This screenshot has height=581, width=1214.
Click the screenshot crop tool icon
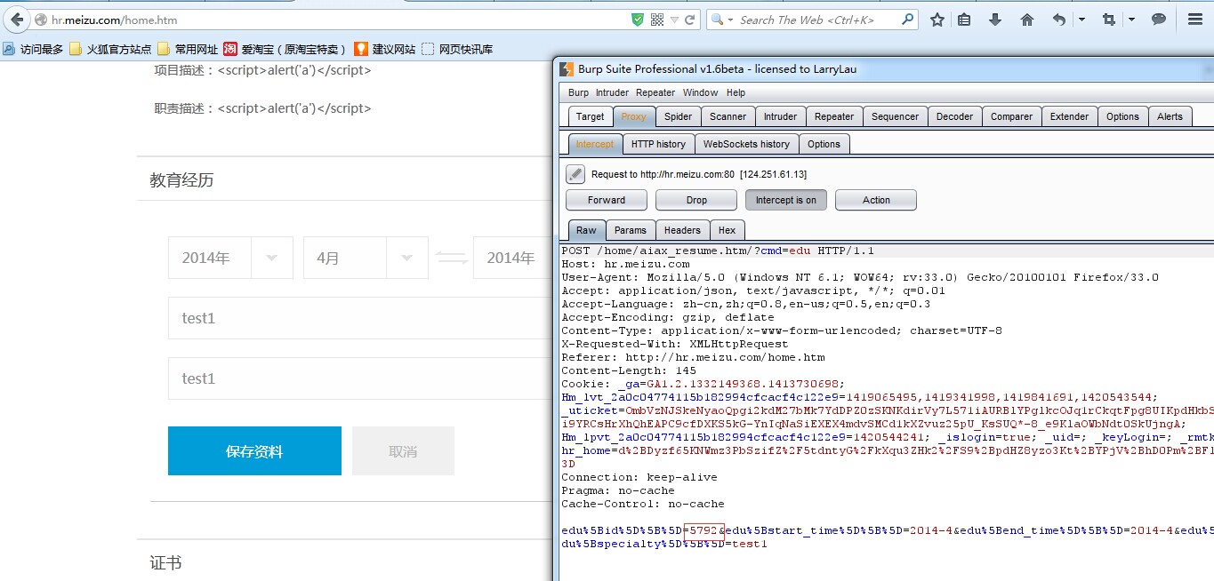pos(1109,20)
